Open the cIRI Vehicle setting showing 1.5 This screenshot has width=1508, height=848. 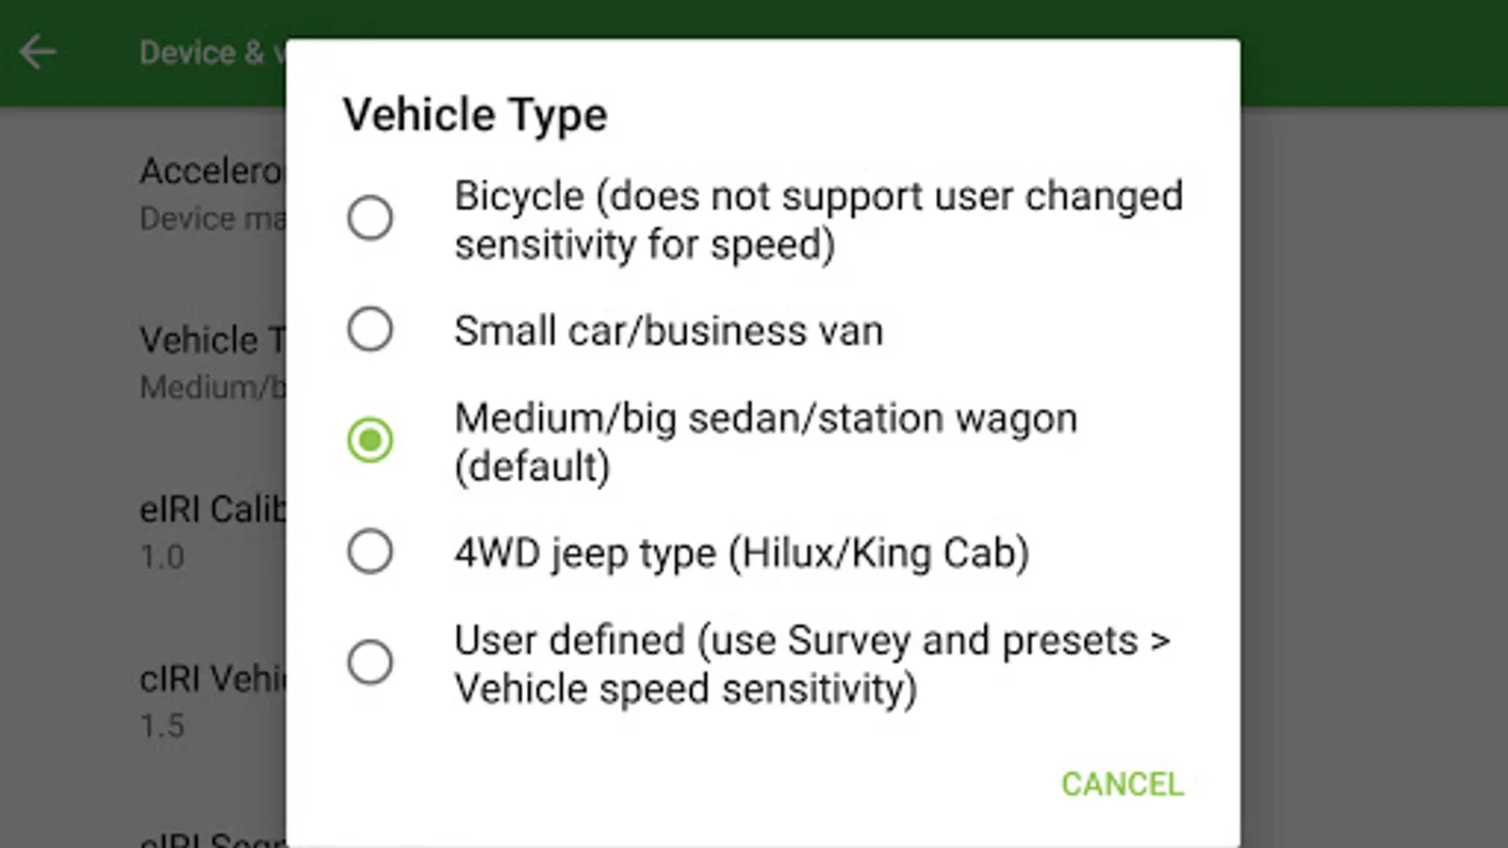point(211,700)
